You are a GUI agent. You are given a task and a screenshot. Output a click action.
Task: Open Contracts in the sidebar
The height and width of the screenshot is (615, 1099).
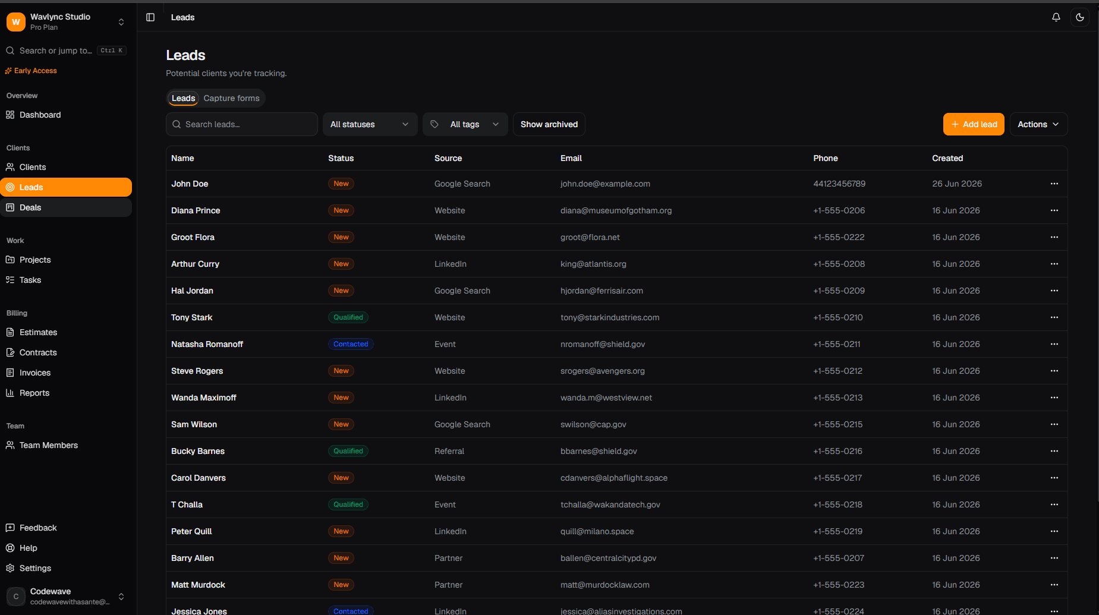(x=66, y=352)
